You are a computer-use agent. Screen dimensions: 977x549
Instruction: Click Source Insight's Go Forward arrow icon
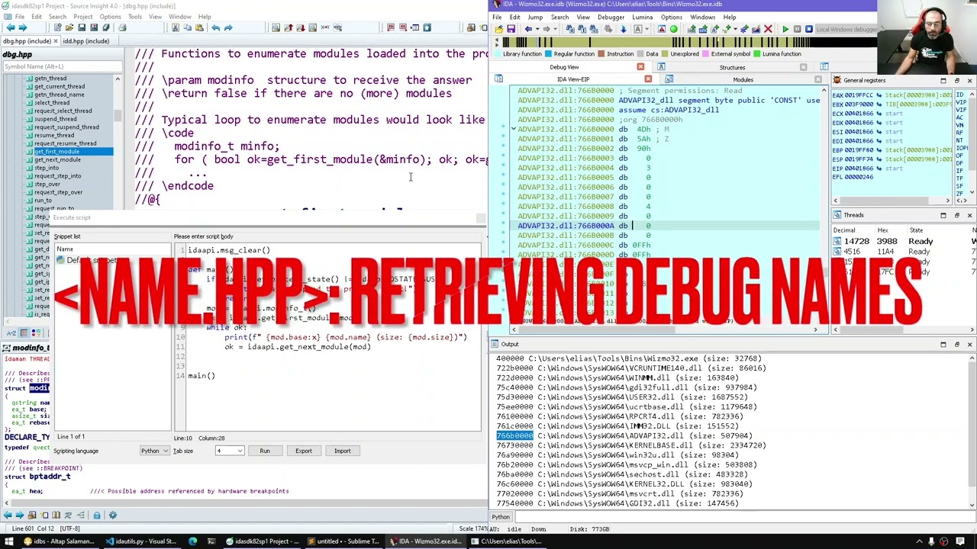point(23,27)
